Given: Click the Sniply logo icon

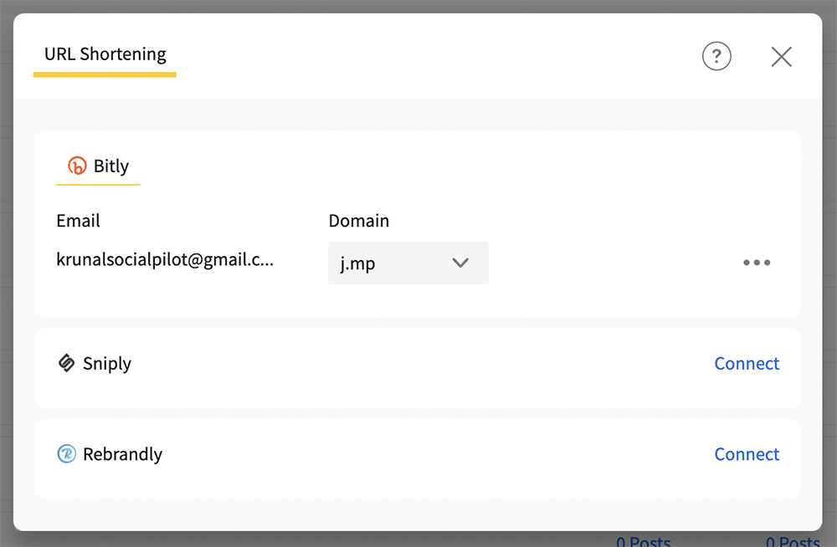Looking at the screenshot, I should click(x=67, y=363).
